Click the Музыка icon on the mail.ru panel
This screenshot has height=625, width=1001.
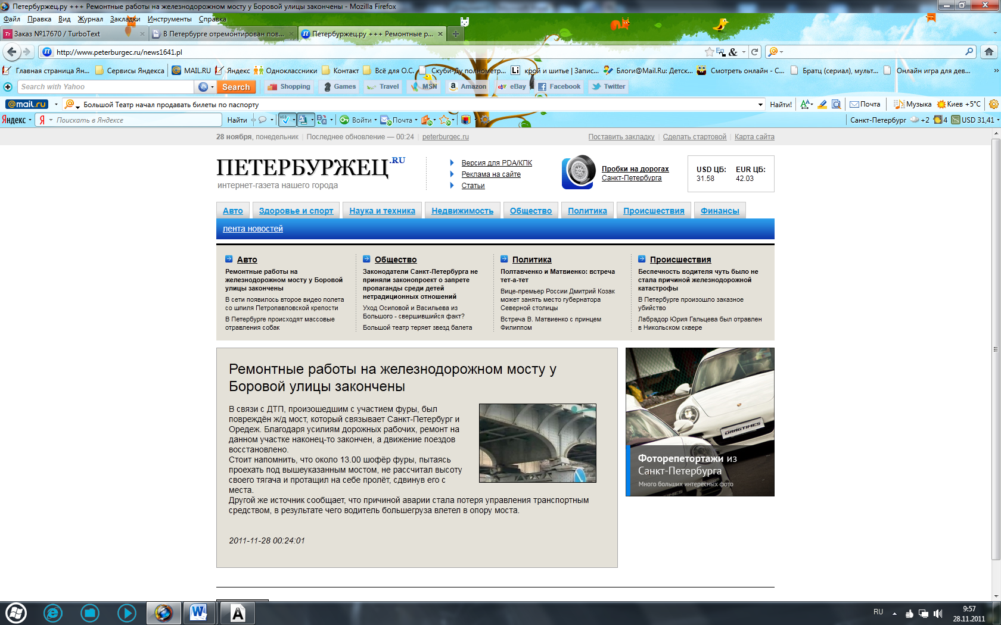(x=899, y=104)
